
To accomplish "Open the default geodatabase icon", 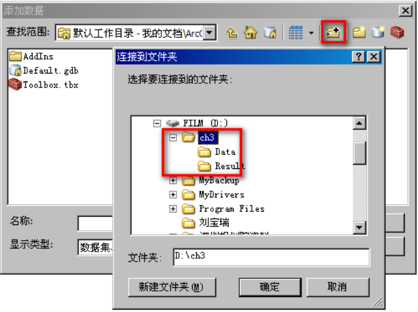I will (270, 33).
